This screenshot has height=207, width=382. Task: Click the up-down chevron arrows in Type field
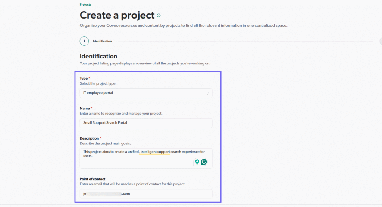click(208, 93)
